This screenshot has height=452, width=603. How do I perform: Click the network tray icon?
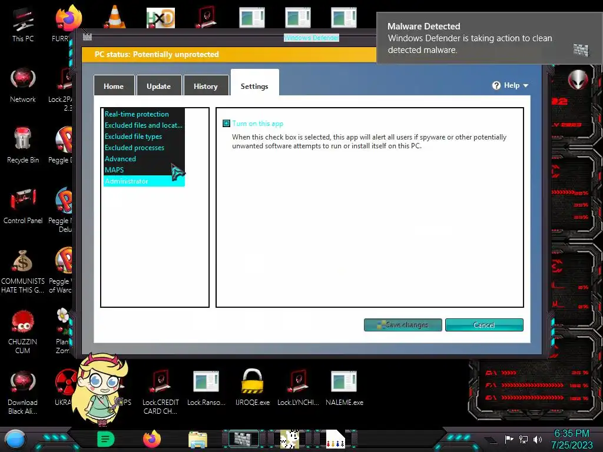524,439
